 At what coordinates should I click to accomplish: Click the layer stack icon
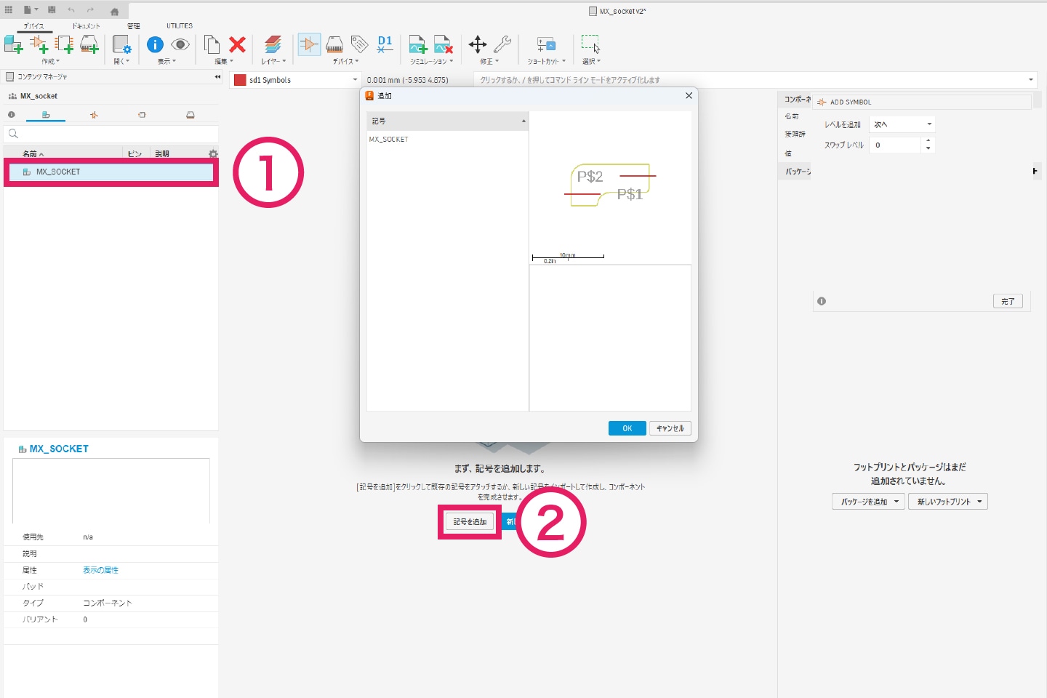(273, 44)
